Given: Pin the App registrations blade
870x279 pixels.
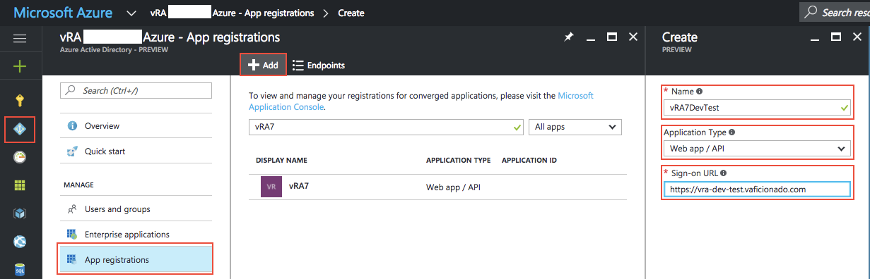Looking at the screenshot, I should pos(569,37).
